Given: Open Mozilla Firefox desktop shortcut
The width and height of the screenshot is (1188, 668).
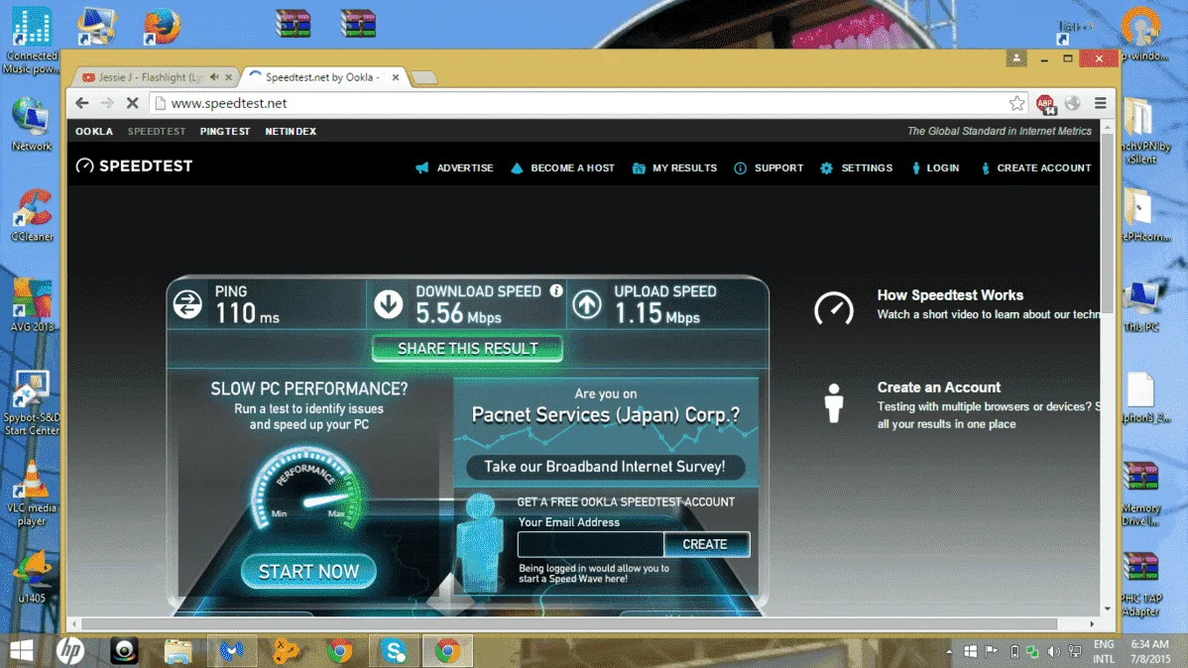Looking at the screenshot, I should coord(162,26).
